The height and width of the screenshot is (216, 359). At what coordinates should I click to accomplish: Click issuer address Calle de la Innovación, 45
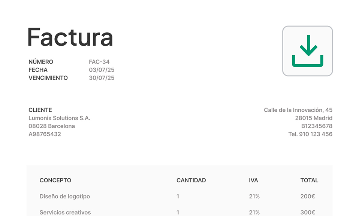[x=298, y=110]
